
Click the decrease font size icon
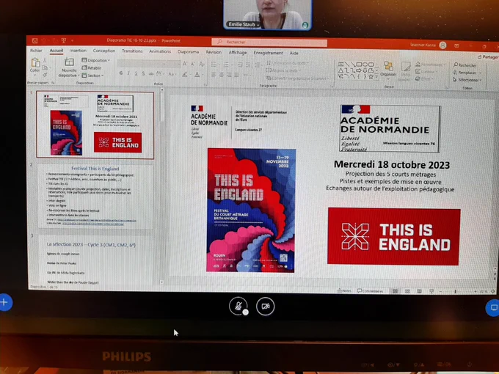193,64
